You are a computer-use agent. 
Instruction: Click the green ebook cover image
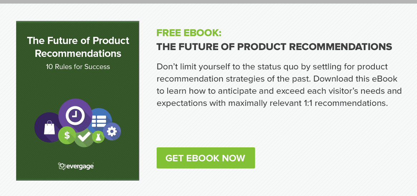(x=78, y=101)
